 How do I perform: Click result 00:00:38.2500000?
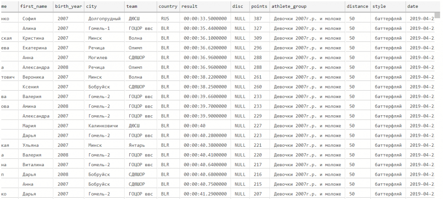[x=205, y=87]
